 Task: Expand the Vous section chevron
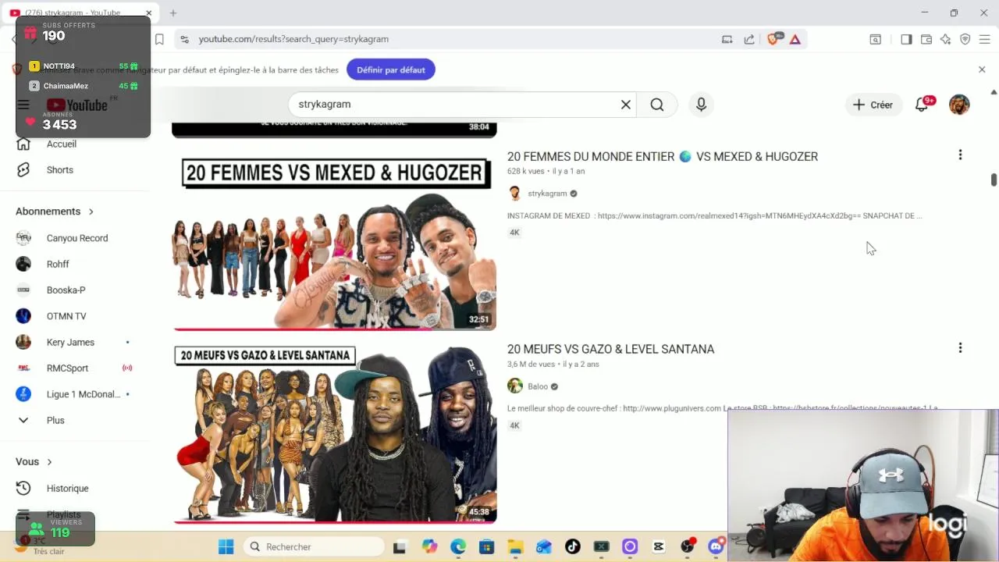coord(49,462)
